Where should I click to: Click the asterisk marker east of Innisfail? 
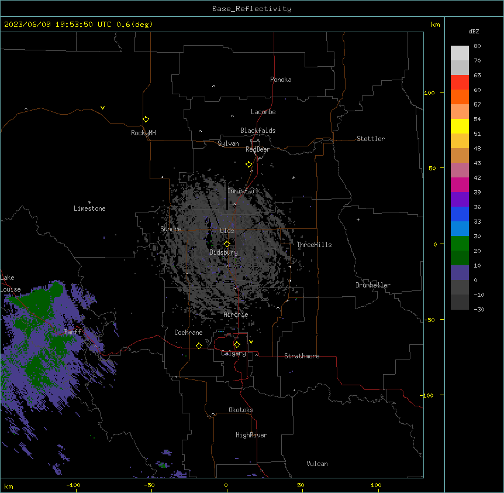point(294,177)
